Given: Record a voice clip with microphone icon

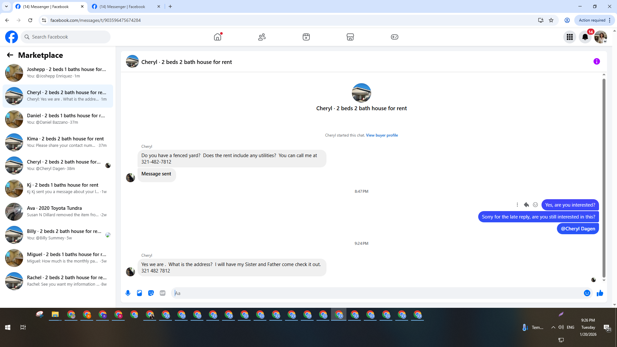Looking at the screenshot, I should pos(128,293).
